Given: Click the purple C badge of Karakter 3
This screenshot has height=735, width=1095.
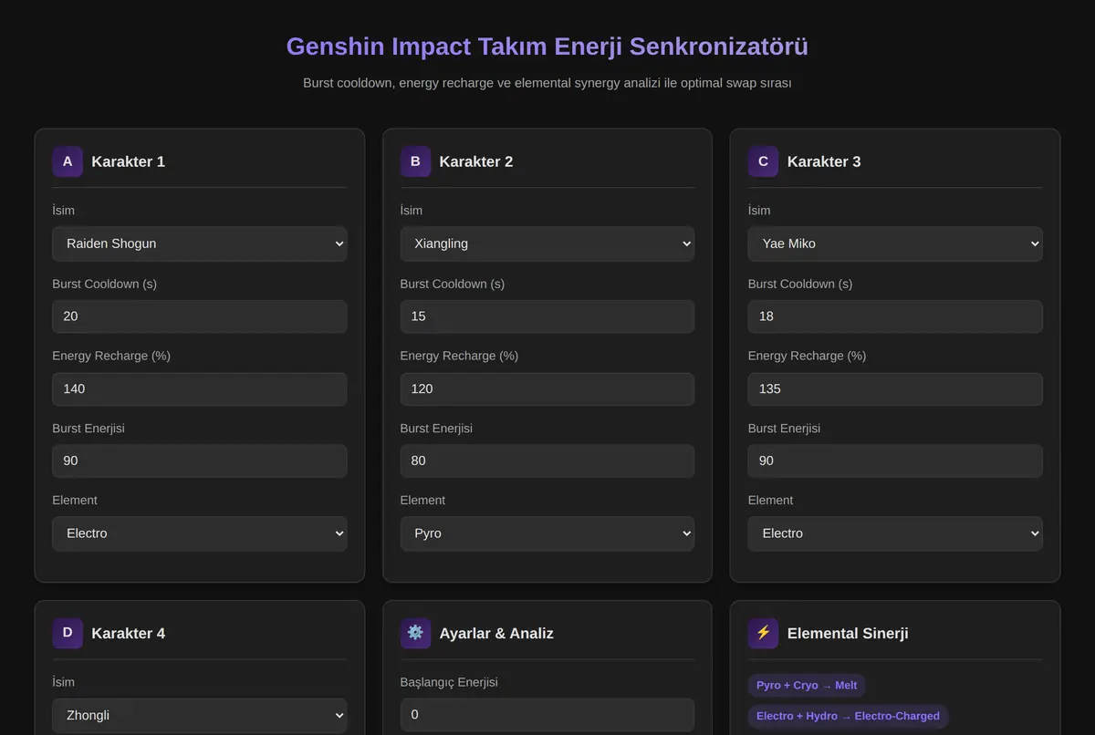Looking at the screenshot, I should [763, 161].
